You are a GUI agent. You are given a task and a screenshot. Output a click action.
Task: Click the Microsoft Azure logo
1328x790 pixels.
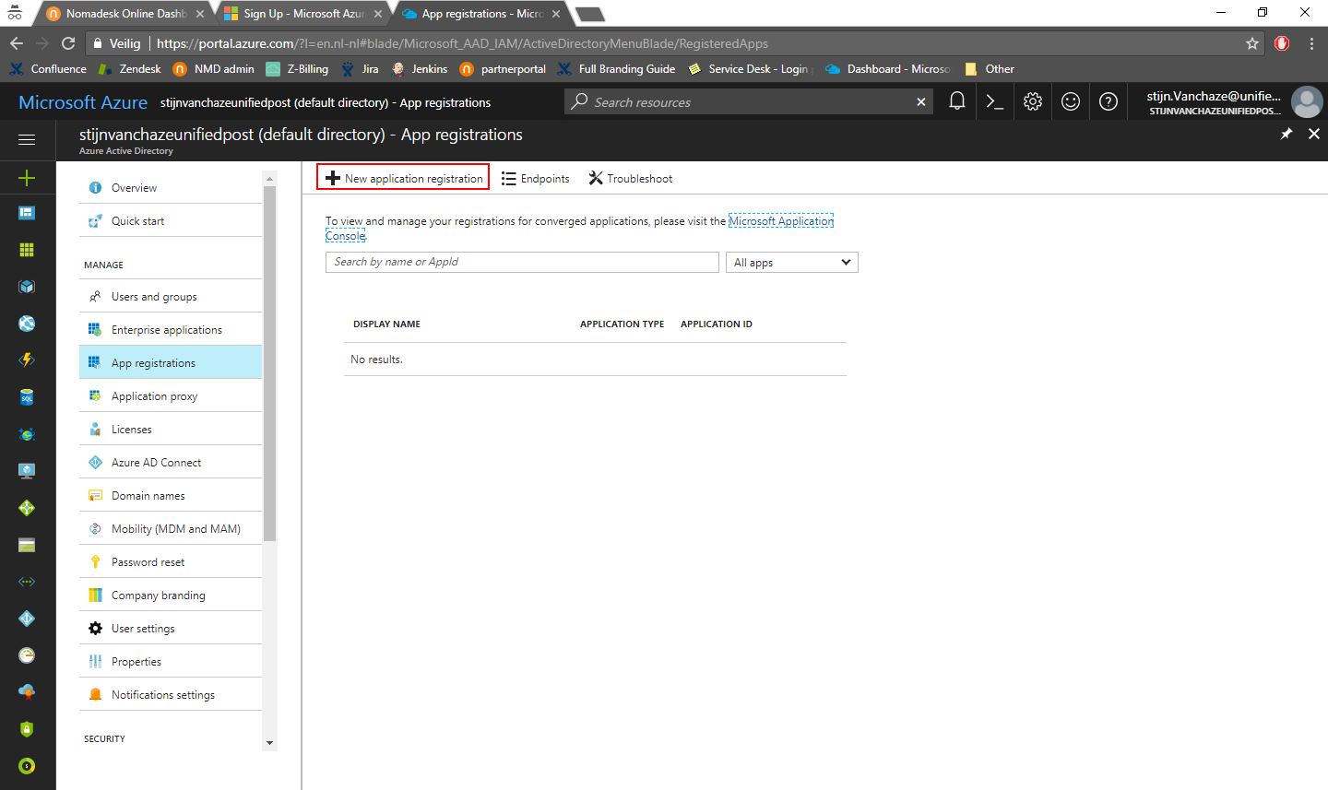click(x=83, y=102)
